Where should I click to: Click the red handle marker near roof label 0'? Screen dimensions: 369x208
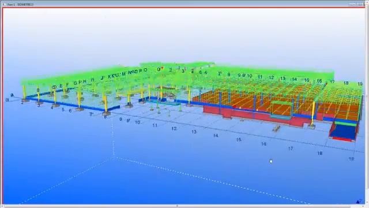click(162, 68)
